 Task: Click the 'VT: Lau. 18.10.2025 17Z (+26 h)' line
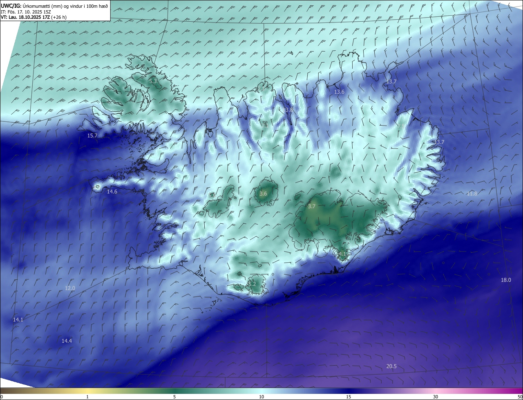tap(34, 17)
